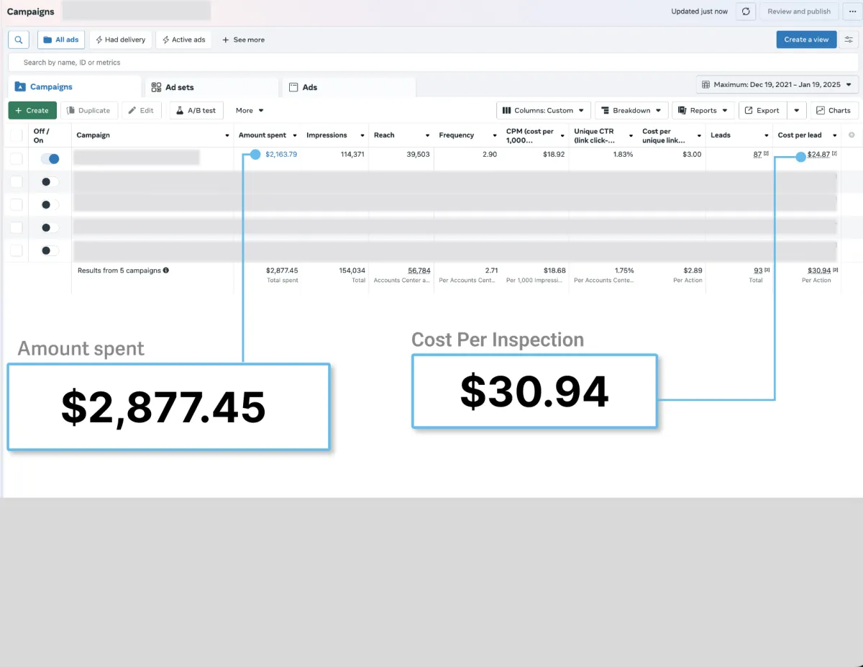
Task: Click the Create a view button
Action: click(806, 40)
